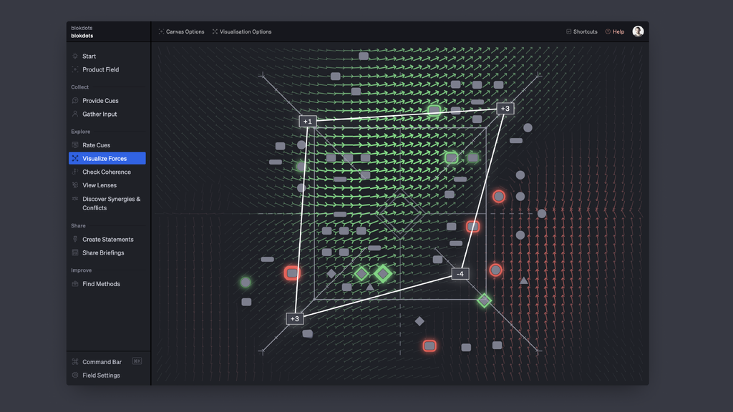Select the grey diamond below the frame
Image resolution: width=733 pixels, height=412 pixels.
coord(419,321)
